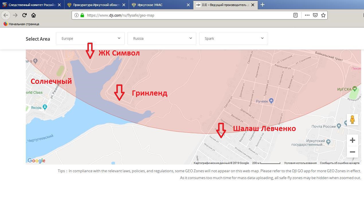The height and width of the screenshot is (200, 364).
Task: Expand the Russia country dropdown
Action: point(162,38)
